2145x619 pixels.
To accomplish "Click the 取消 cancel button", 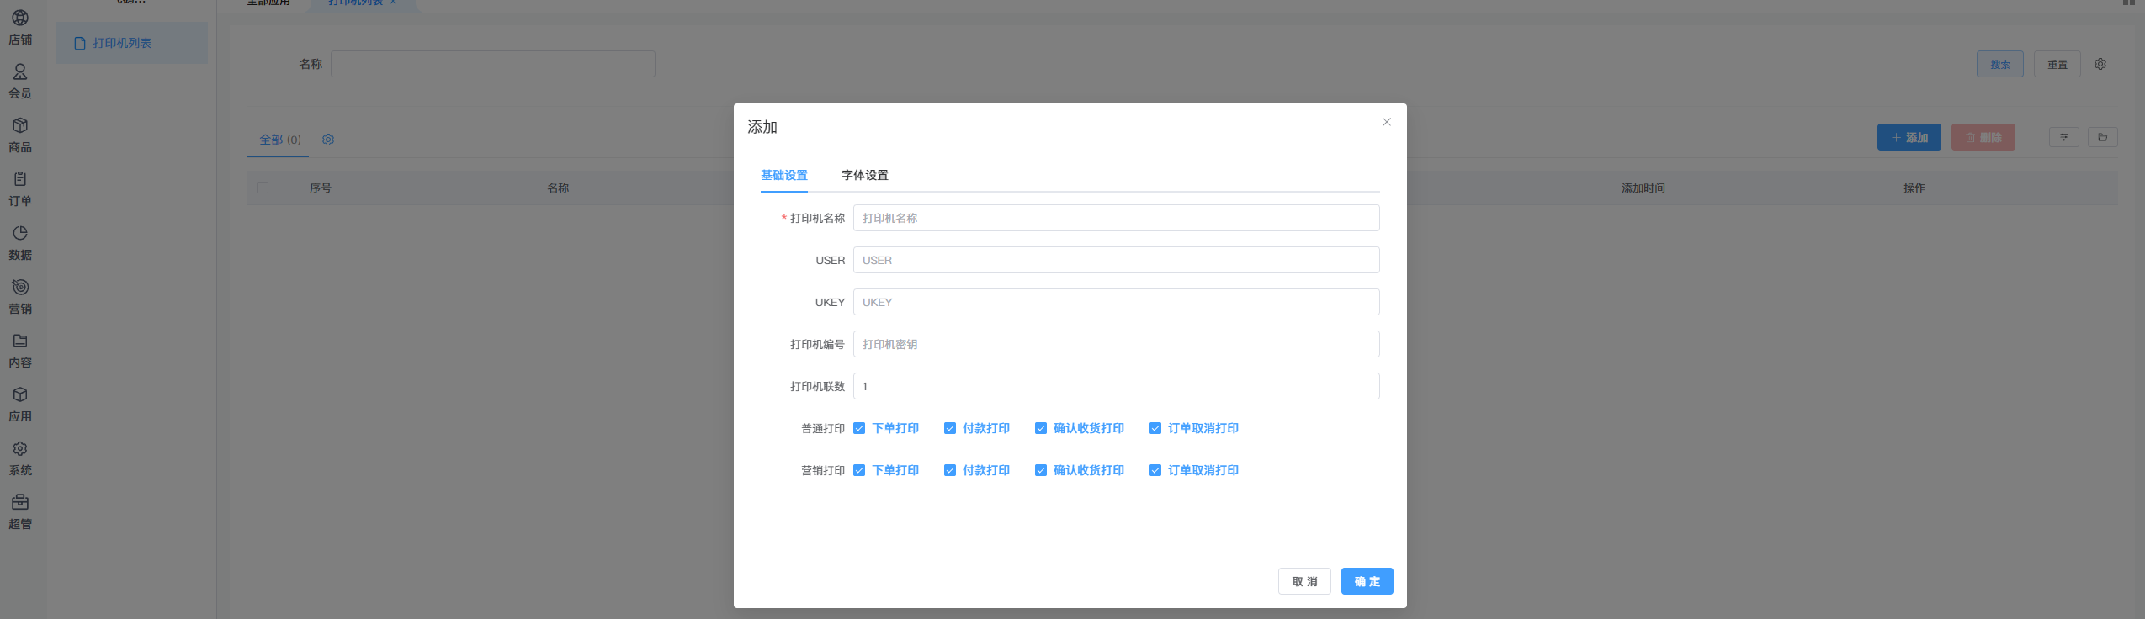I will click(x=1304, y=581).
